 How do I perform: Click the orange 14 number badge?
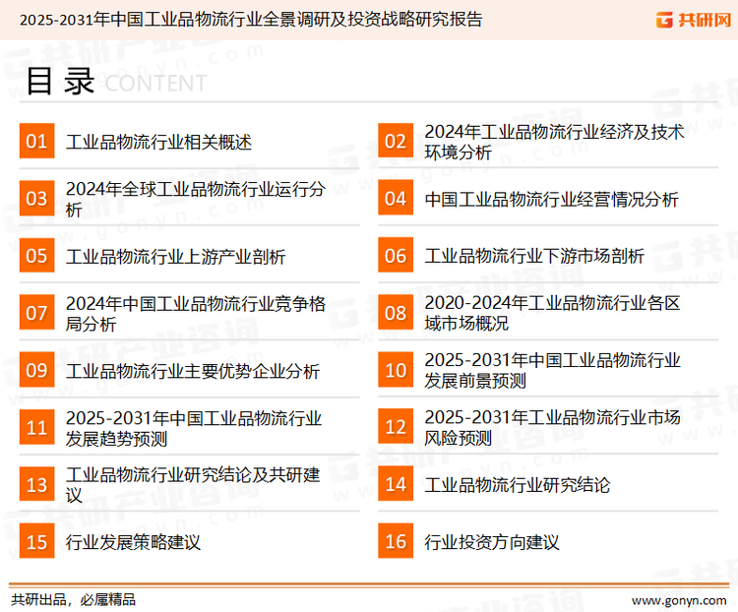pyautogui.click(x=396, y=484)
